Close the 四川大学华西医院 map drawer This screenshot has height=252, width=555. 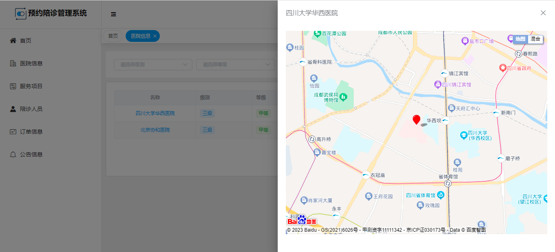(543, 13)
